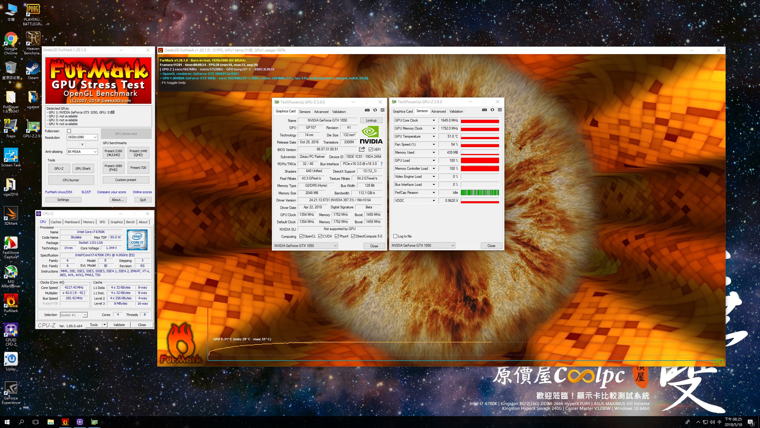Toggle the Fullscreen checkbox in FurMark
This screenshot has height=428, width=760.
[69, 131]
